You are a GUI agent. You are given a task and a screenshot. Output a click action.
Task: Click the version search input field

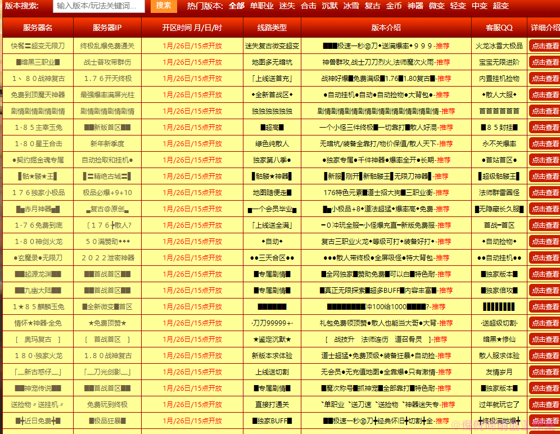[98, 6]
